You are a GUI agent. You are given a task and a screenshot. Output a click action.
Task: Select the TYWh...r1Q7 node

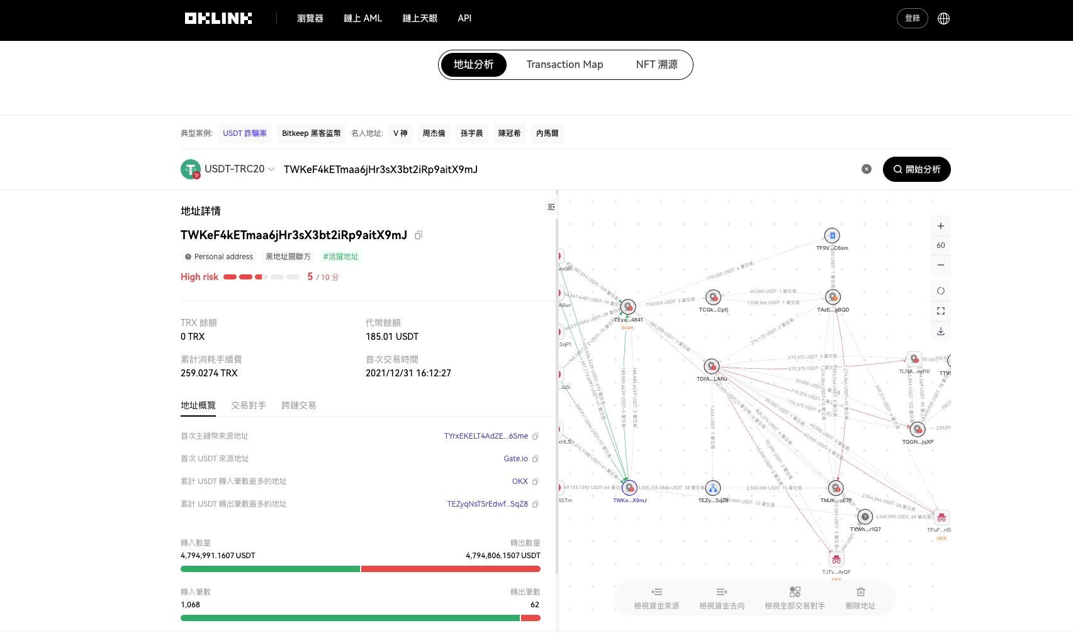pos(865,517)
